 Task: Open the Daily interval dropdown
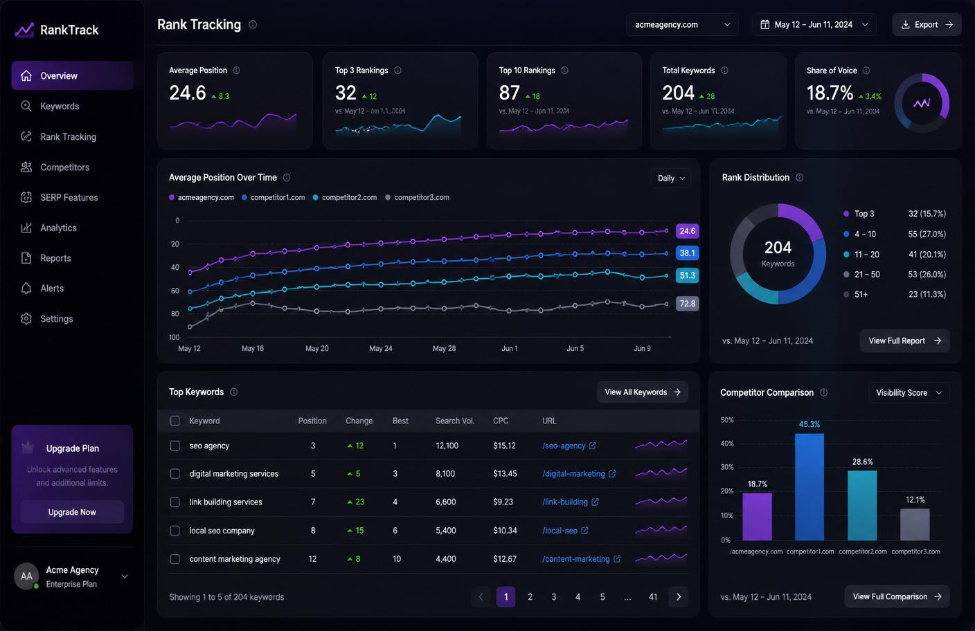[x=671, y=178]
